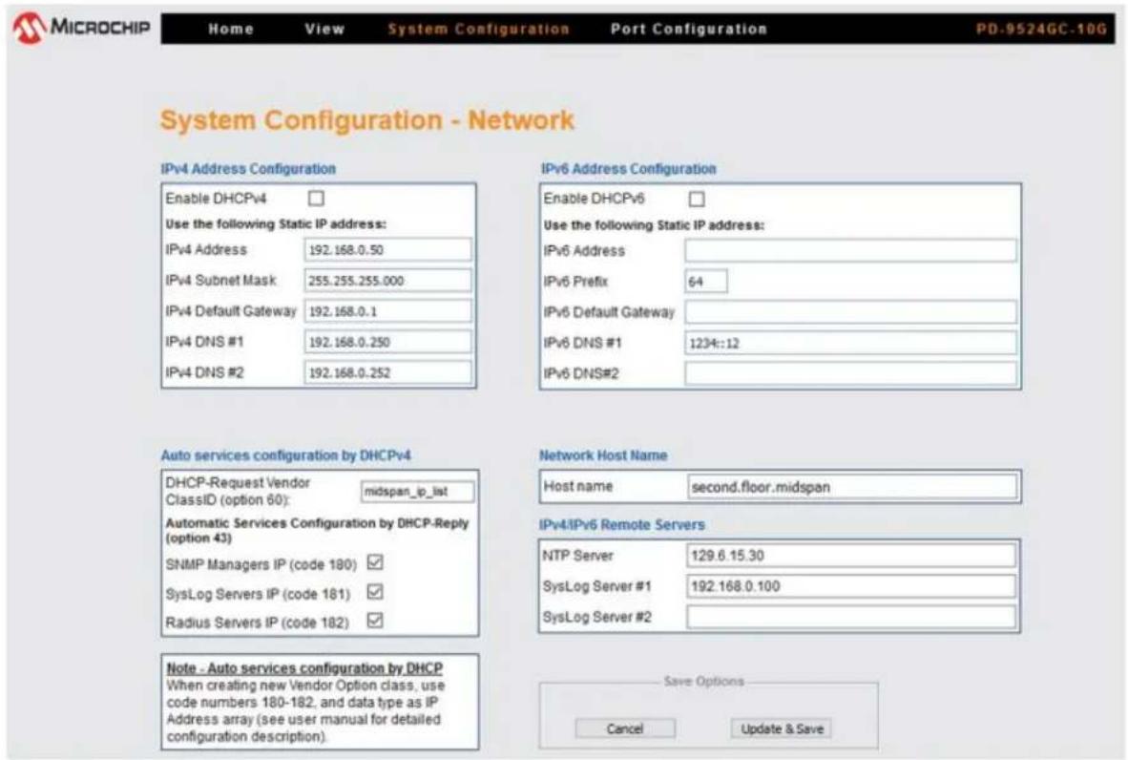This screenshot has width=1128, height=760.
Task: Click the DHCP-Request Vendor ClassID field
Action: (417, 492)
